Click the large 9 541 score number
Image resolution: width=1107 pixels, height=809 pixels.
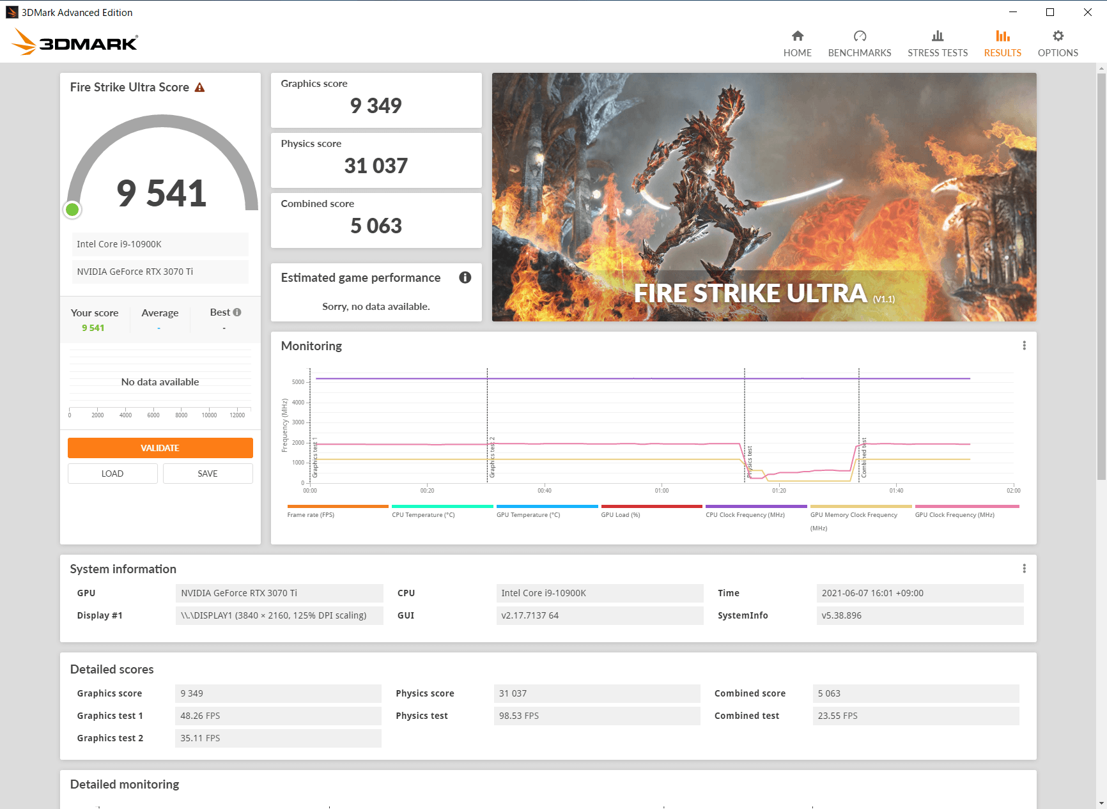click(x=162, y=193)
